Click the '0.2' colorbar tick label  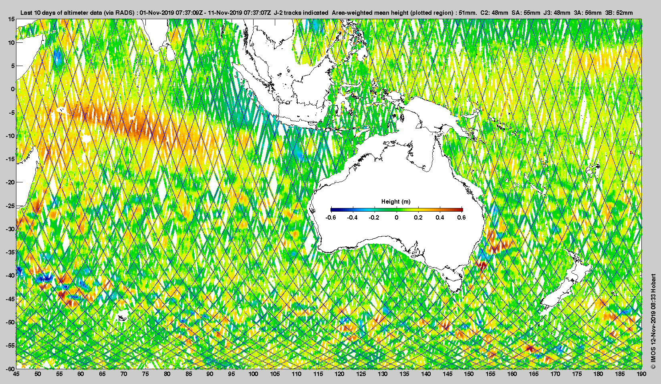(x=418, y=218)
